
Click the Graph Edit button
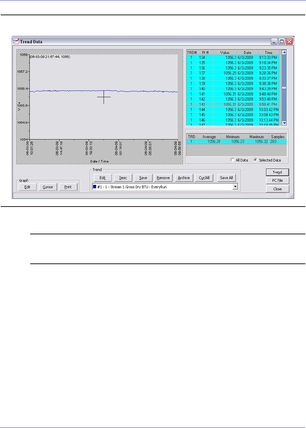point(28,187)
